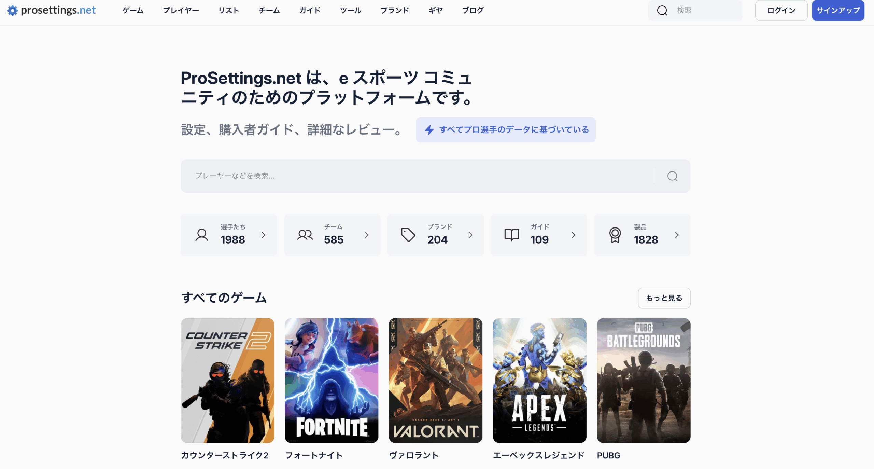Click the ヴァロラント title link
The image size is (874, 469).
(x=414, y=455)
